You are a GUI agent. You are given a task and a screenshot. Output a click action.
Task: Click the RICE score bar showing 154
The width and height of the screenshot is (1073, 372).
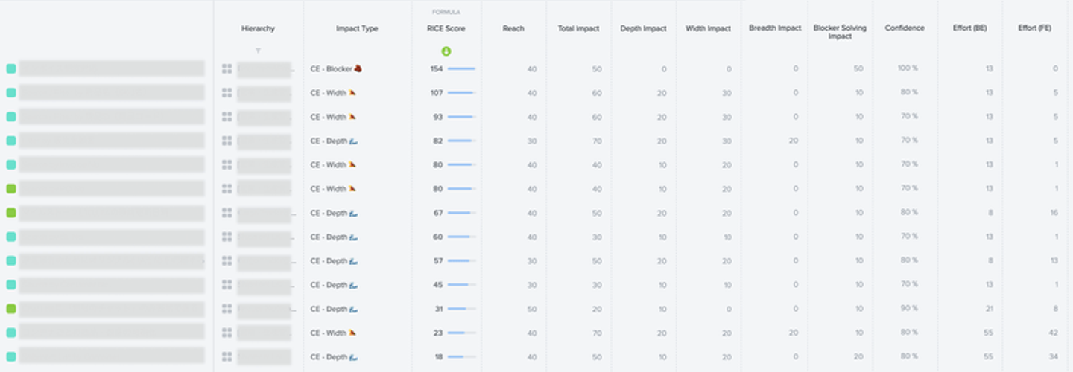click(x=461, y=69)
